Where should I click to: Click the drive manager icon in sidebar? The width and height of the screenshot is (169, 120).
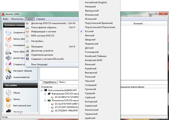tap(8, 58)
